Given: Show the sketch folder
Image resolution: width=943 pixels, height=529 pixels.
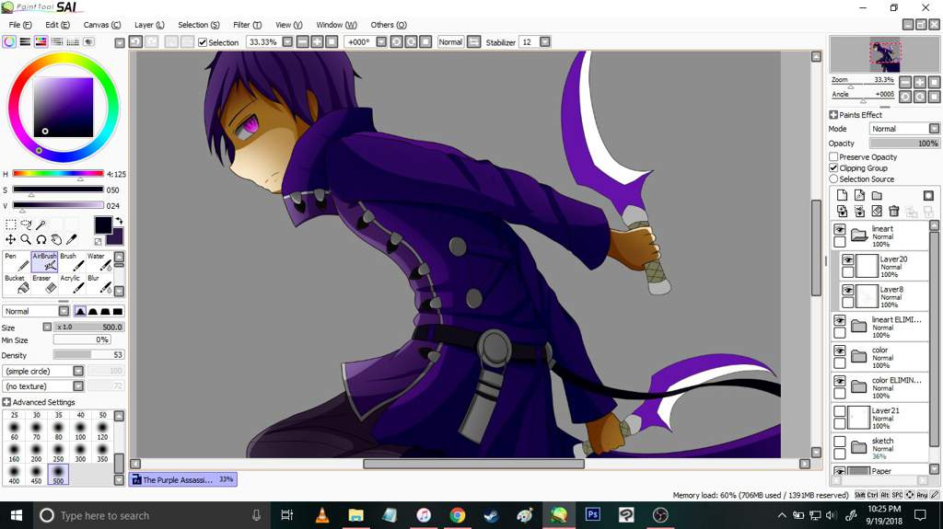Looking at the screenshot, I should click(x=840, y=442).
